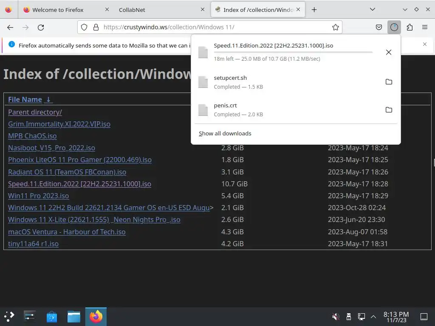Switch to the Welcome to Firefox tab
435x326 pixels.
(66, 10)
